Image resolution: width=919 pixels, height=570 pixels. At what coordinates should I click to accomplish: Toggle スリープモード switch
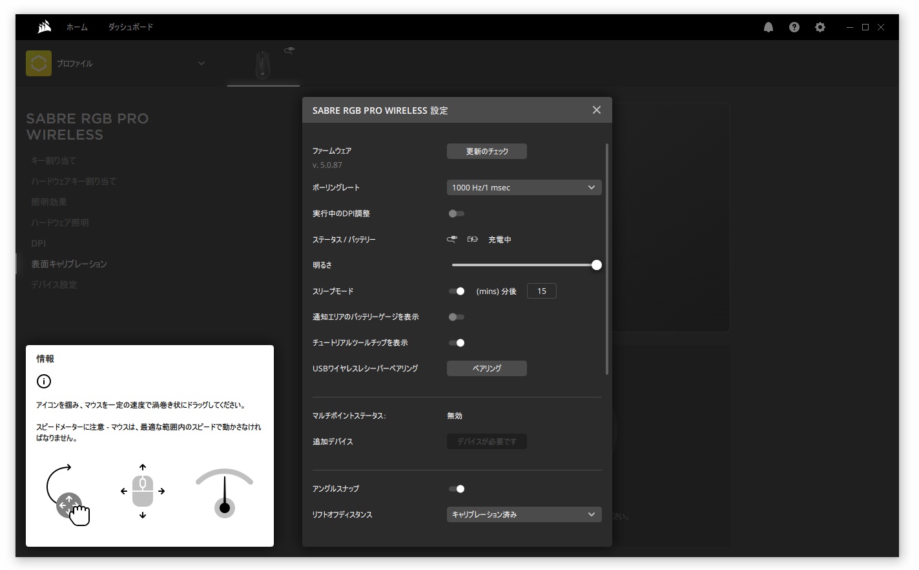pyautogui.click(x=457, y=291)
